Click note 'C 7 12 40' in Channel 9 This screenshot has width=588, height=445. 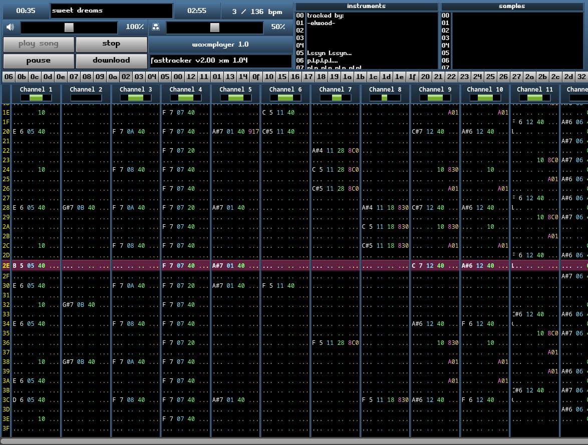click(x=428, y=266)
